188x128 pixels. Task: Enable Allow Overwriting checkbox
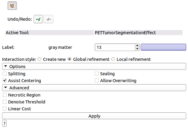click(97, 81)
